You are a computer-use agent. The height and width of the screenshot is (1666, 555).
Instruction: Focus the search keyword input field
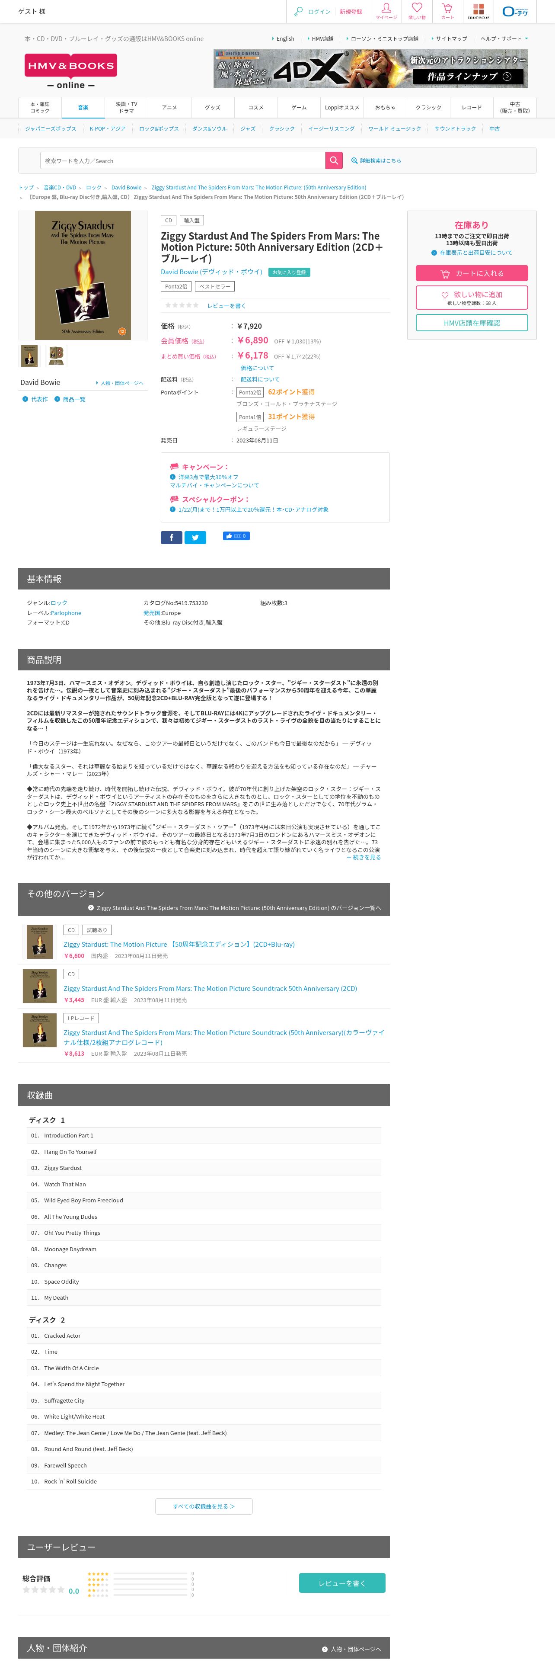pos(183,160)
